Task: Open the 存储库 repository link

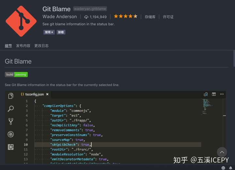Action: 150,17
